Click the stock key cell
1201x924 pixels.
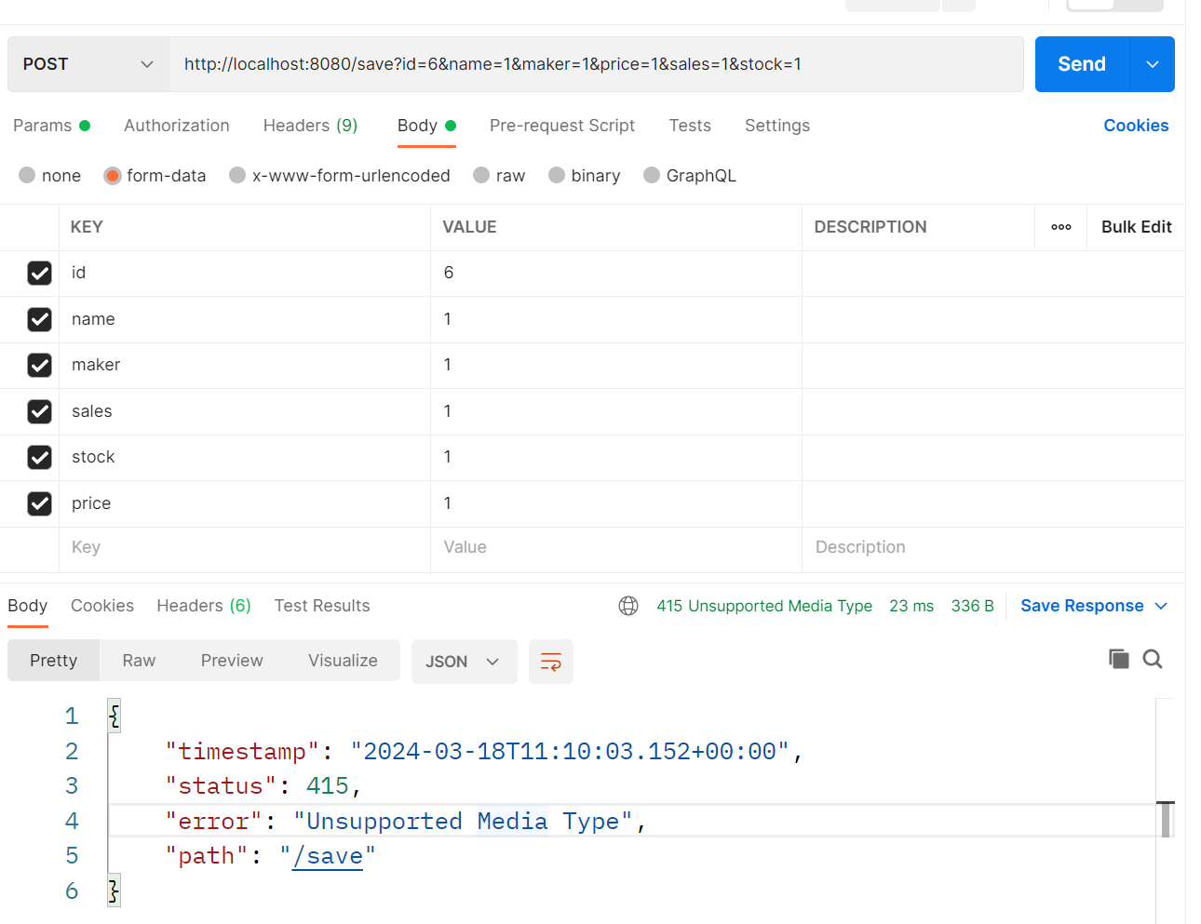[245, 457]
